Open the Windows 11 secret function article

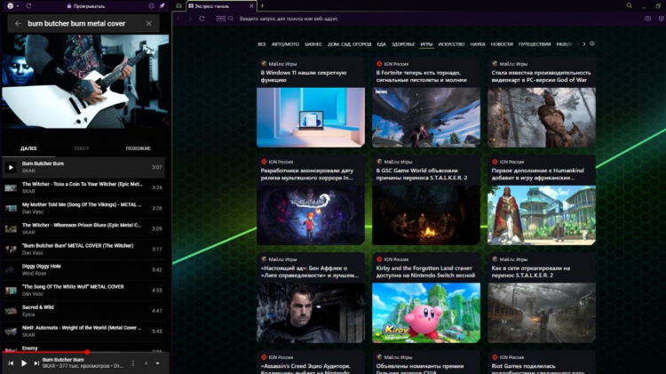pos(311,102)
